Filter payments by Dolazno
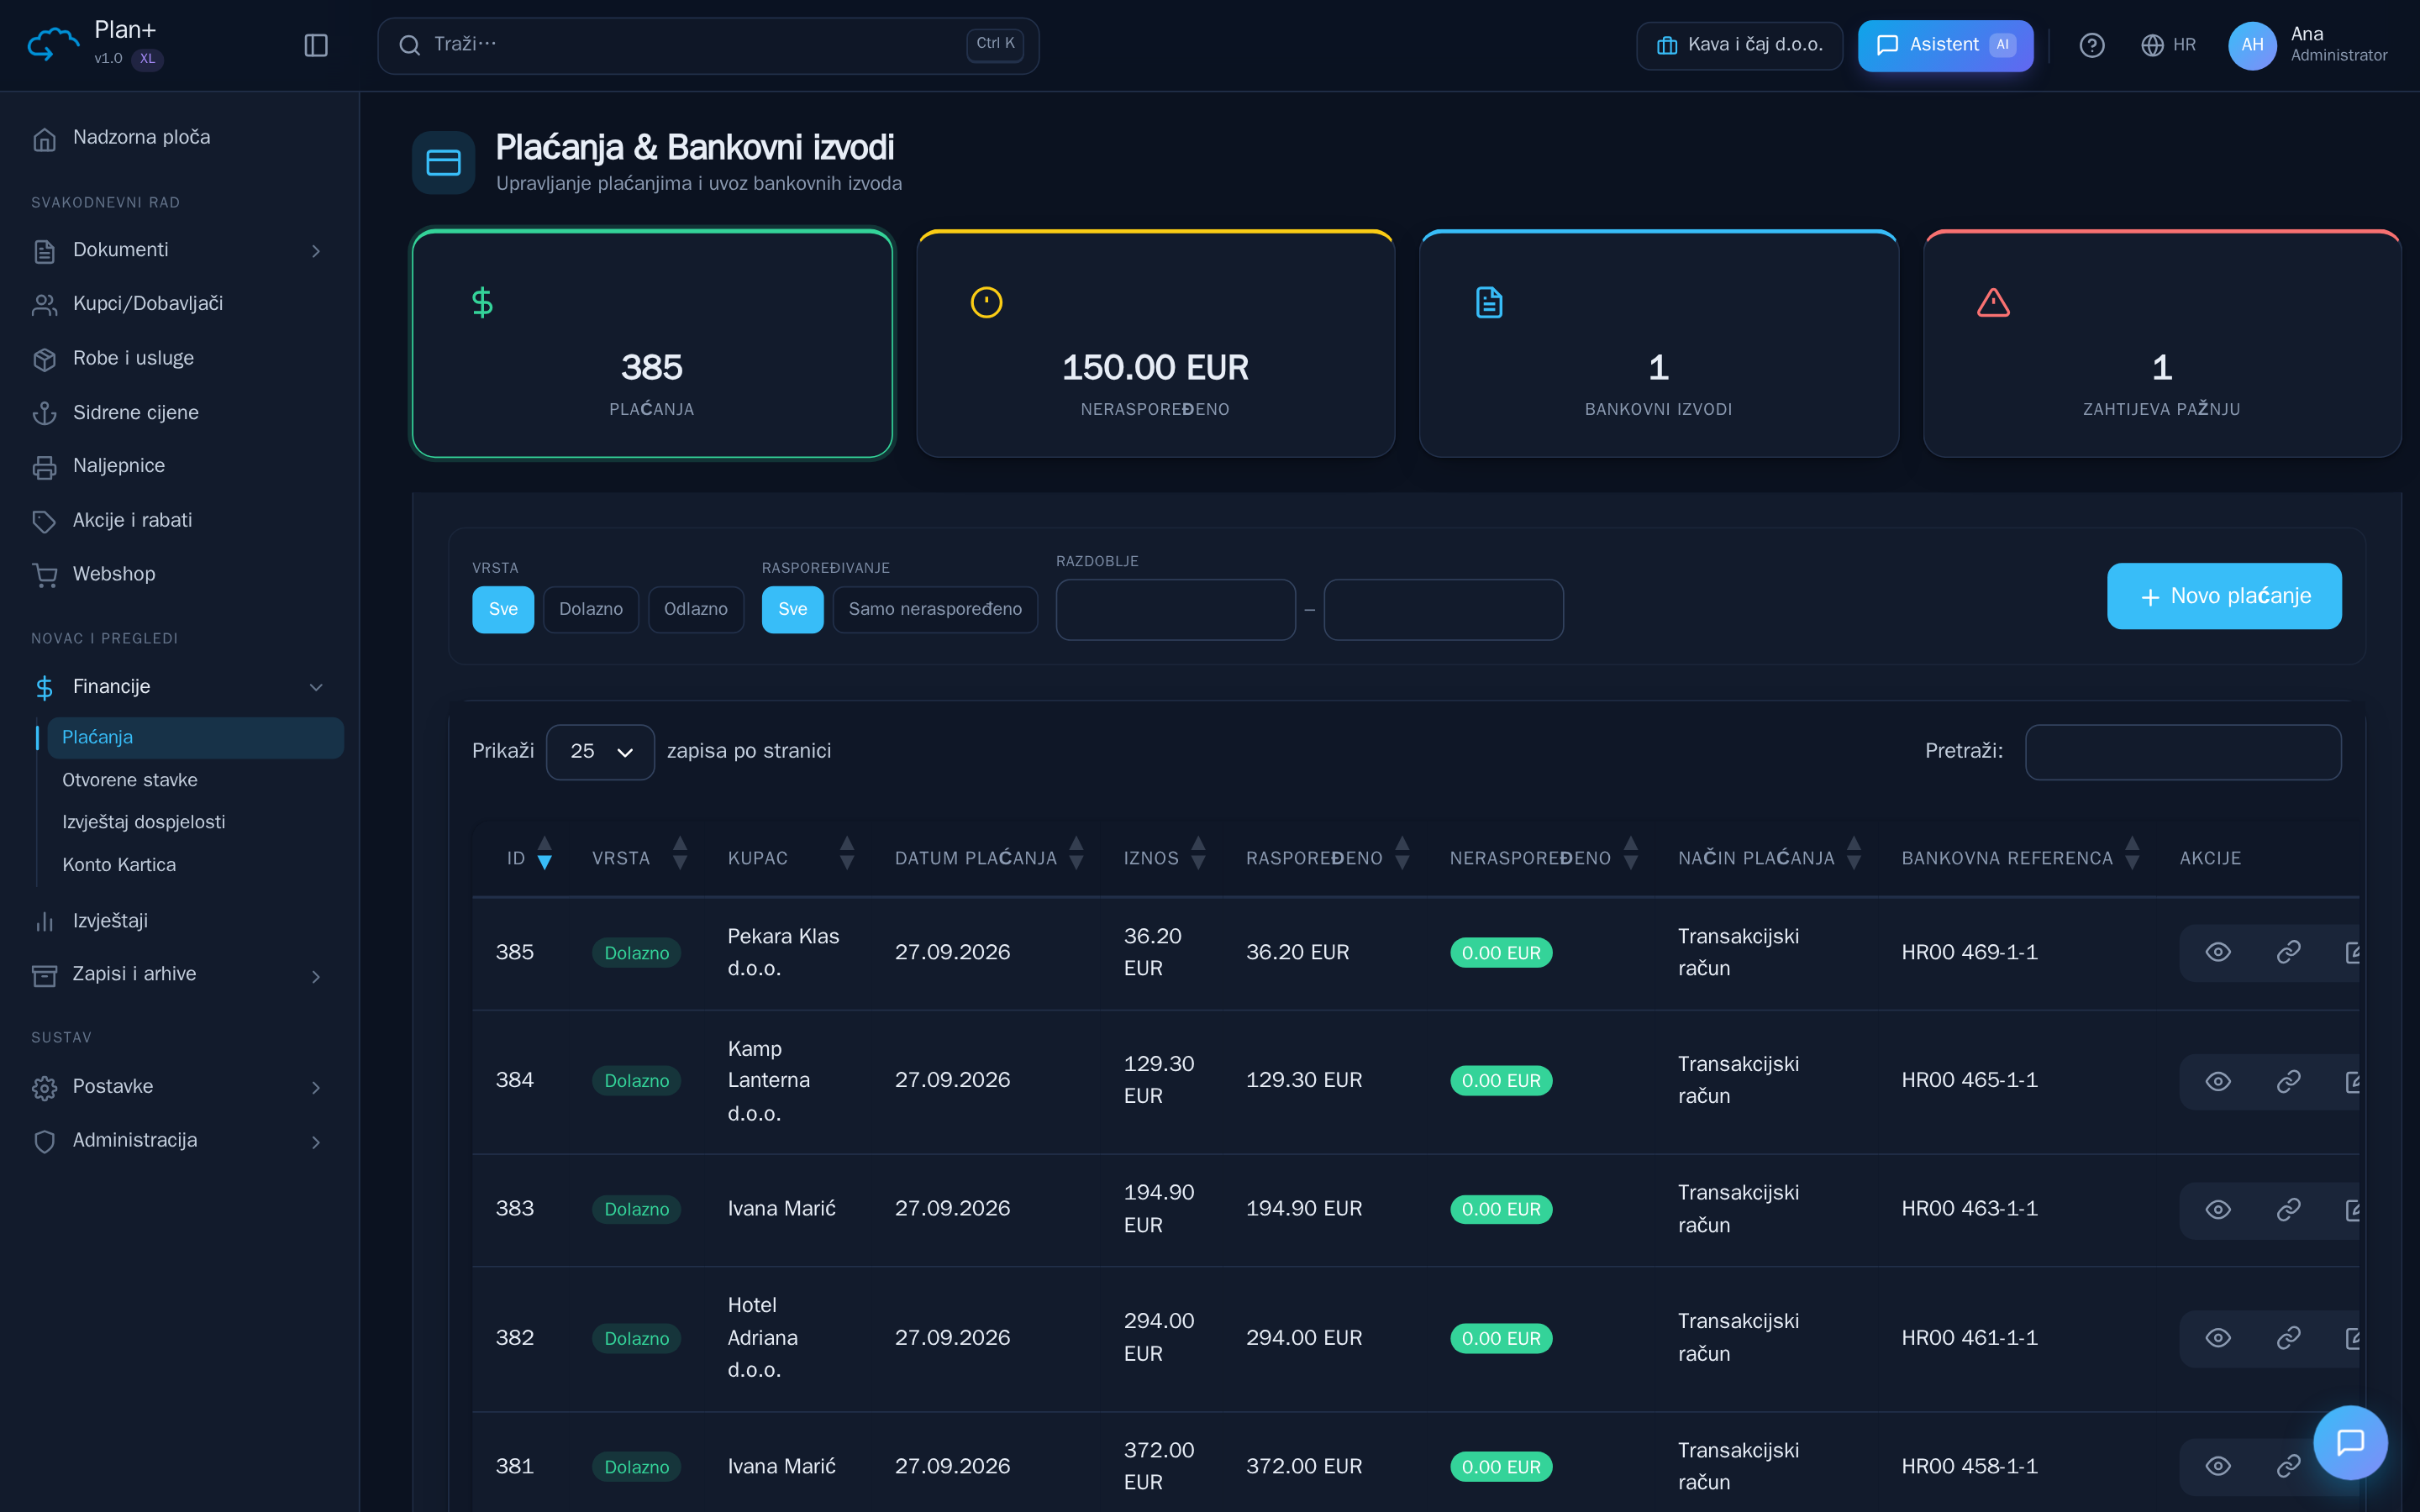Viewport: 2420px width, 1512px height. pyautogui.click(x=591, y=609)
